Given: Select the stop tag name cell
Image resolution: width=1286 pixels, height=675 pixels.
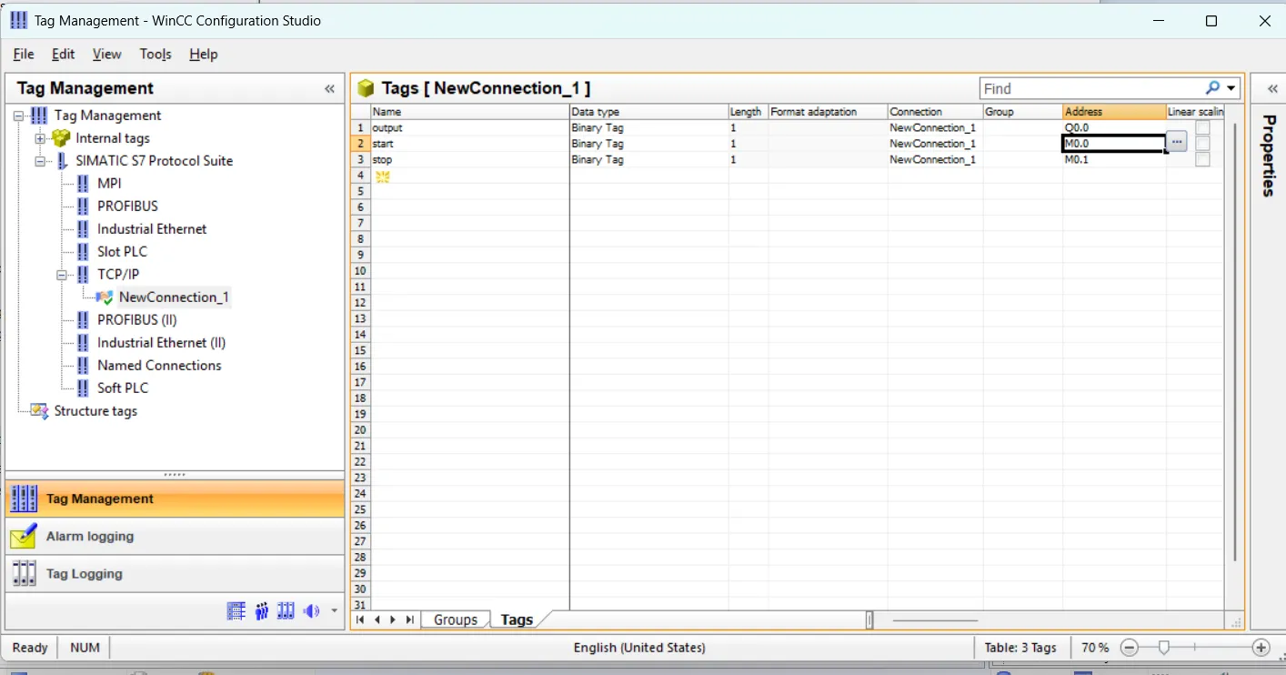Looking at the screenshot, I should tap(470, 159).
